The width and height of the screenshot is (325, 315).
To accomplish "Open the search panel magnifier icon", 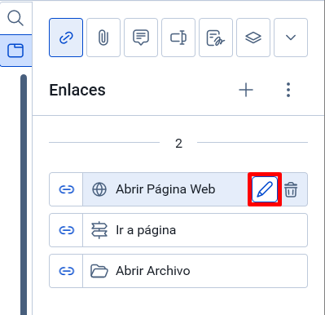I will tap(15, 18).
